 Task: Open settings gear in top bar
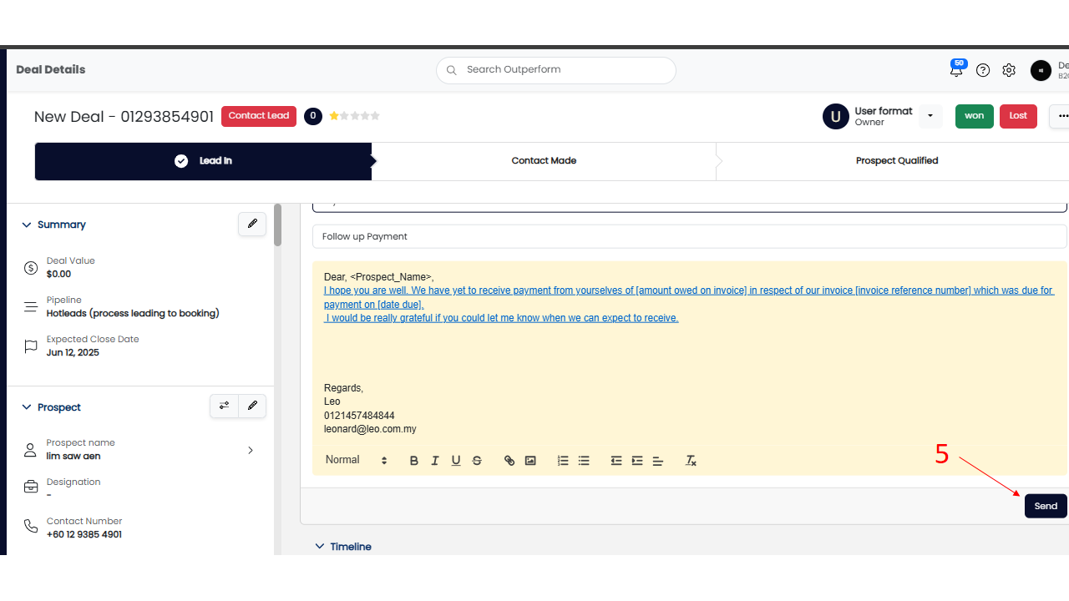[x=1009, y=71]
